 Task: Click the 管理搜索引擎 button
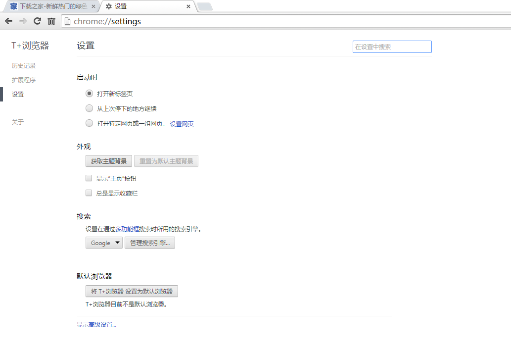pos(149,243)
